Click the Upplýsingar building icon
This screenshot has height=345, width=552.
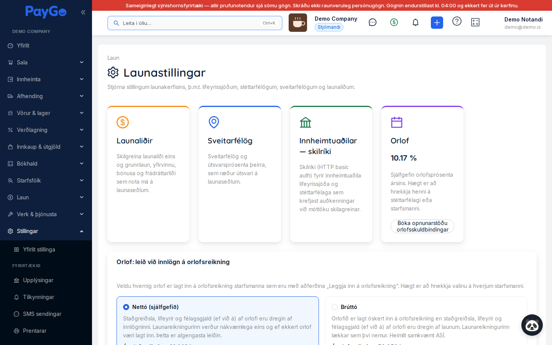[x=16, y=280]
